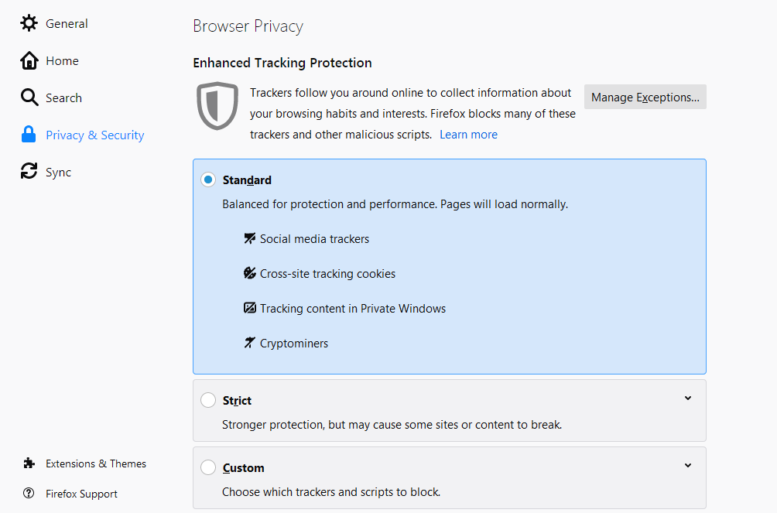Click the Extensions & Themes puzzle icon

[29, 463]
